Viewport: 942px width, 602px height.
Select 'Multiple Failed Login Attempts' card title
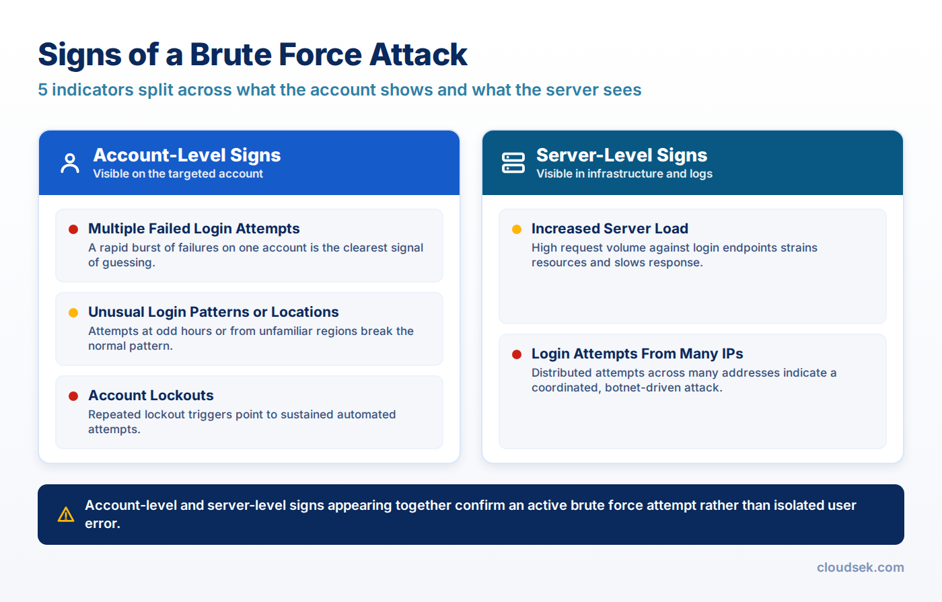pos(194,229)
